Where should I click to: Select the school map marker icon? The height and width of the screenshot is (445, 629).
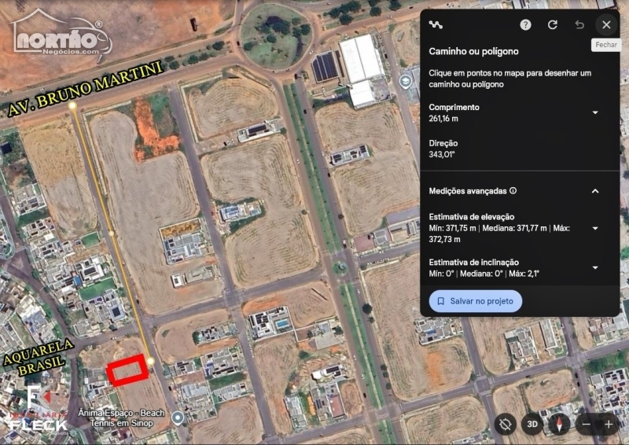pos(406,82)
